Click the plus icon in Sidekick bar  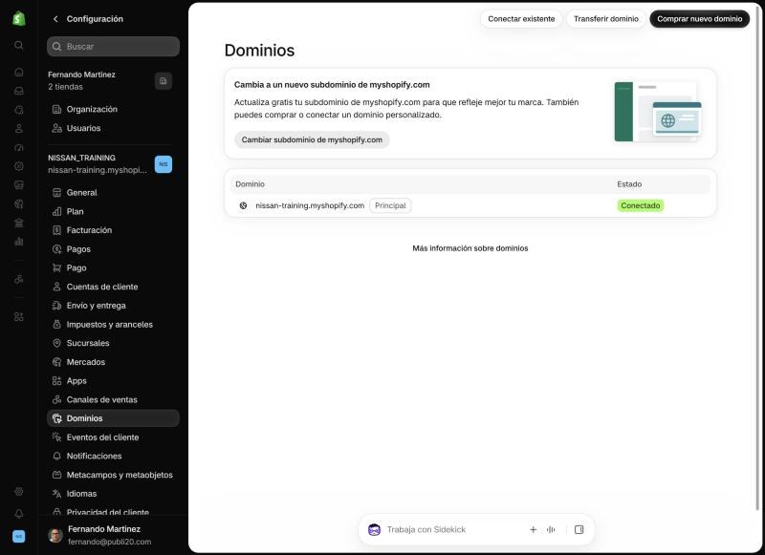[534, 529]
